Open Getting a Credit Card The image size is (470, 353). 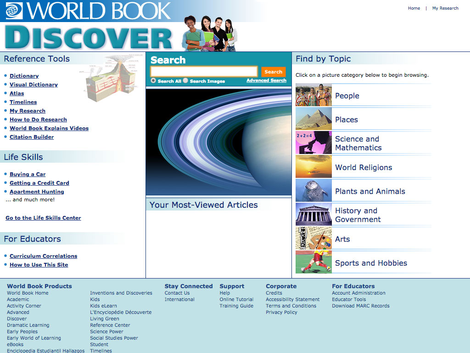click(39, 183)
